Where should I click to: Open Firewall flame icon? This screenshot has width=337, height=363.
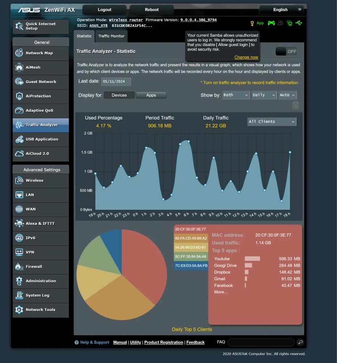[x=19, y=266]
